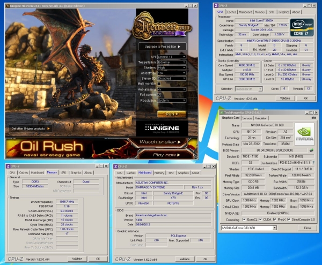The height and width of the screenshot is (265, 322).
Task: Toggle the CUDA checkbox in GPU-Z
Action: click(260, 219)
